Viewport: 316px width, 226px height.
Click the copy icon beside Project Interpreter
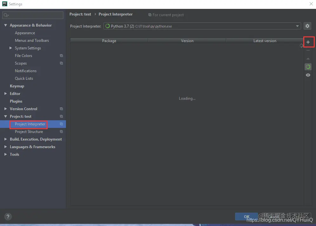click(62, 124)
